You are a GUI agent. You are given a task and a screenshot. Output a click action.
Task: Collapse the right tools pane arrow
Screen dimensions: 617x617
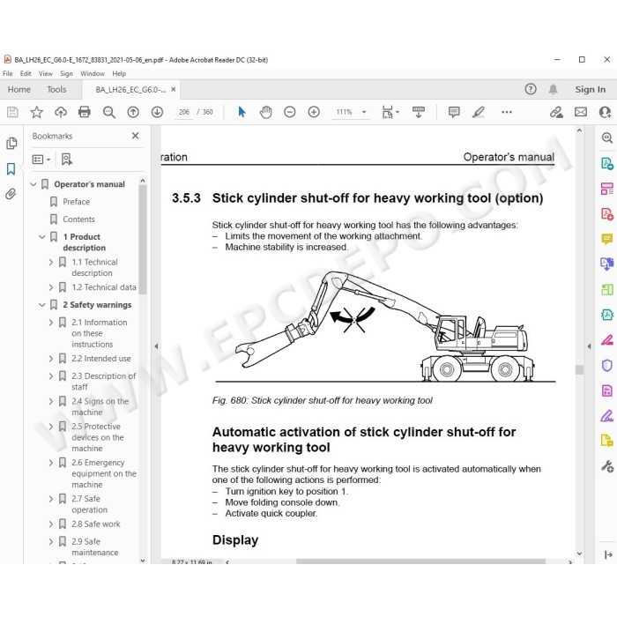point(589,346)
